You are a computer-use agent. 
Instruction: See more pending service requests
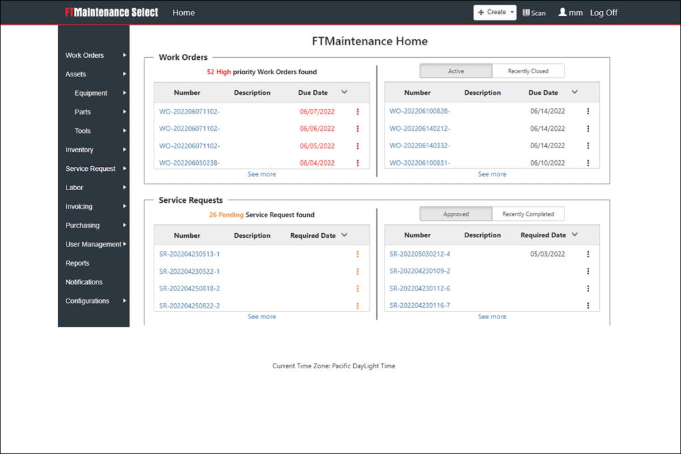click(x=262, y=316)
